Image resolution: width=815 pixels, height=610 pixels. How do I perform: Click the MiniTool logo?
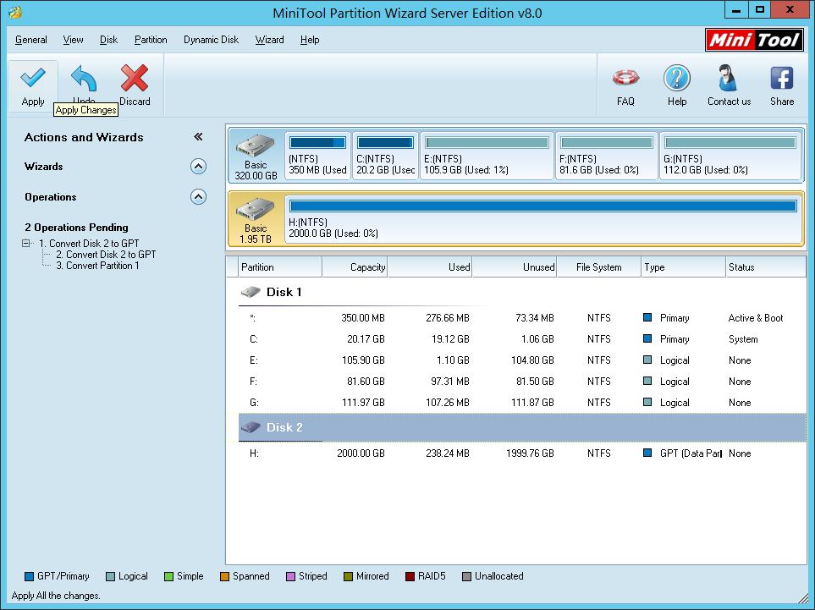[754, 40]
